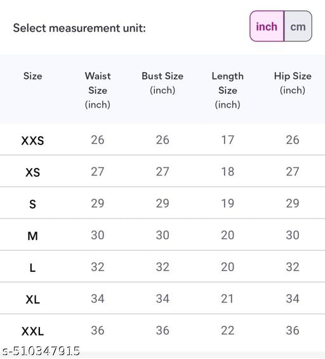The image size is (325, 359).
Task: Click the Hip Size (inch) header
Action: pos(293,83)
